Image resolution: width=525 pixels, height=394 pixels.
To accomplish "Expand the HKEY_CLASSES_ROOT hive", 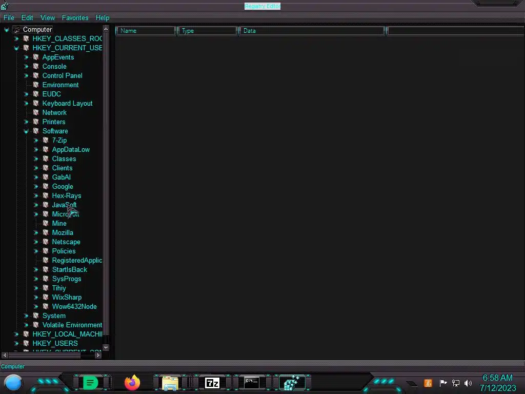I will point(16,39).
